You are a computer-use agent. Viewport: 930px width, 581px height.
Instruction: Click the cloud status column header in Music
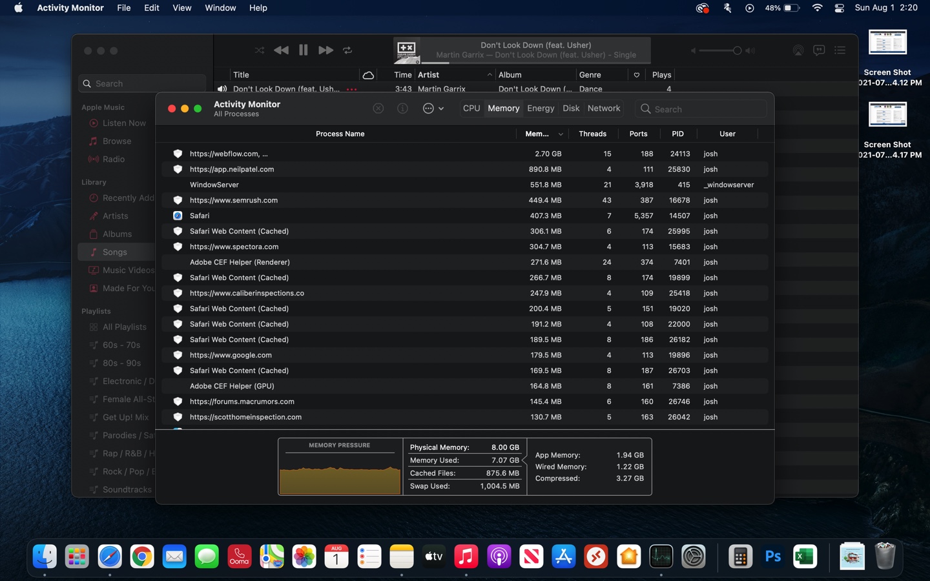368,75
